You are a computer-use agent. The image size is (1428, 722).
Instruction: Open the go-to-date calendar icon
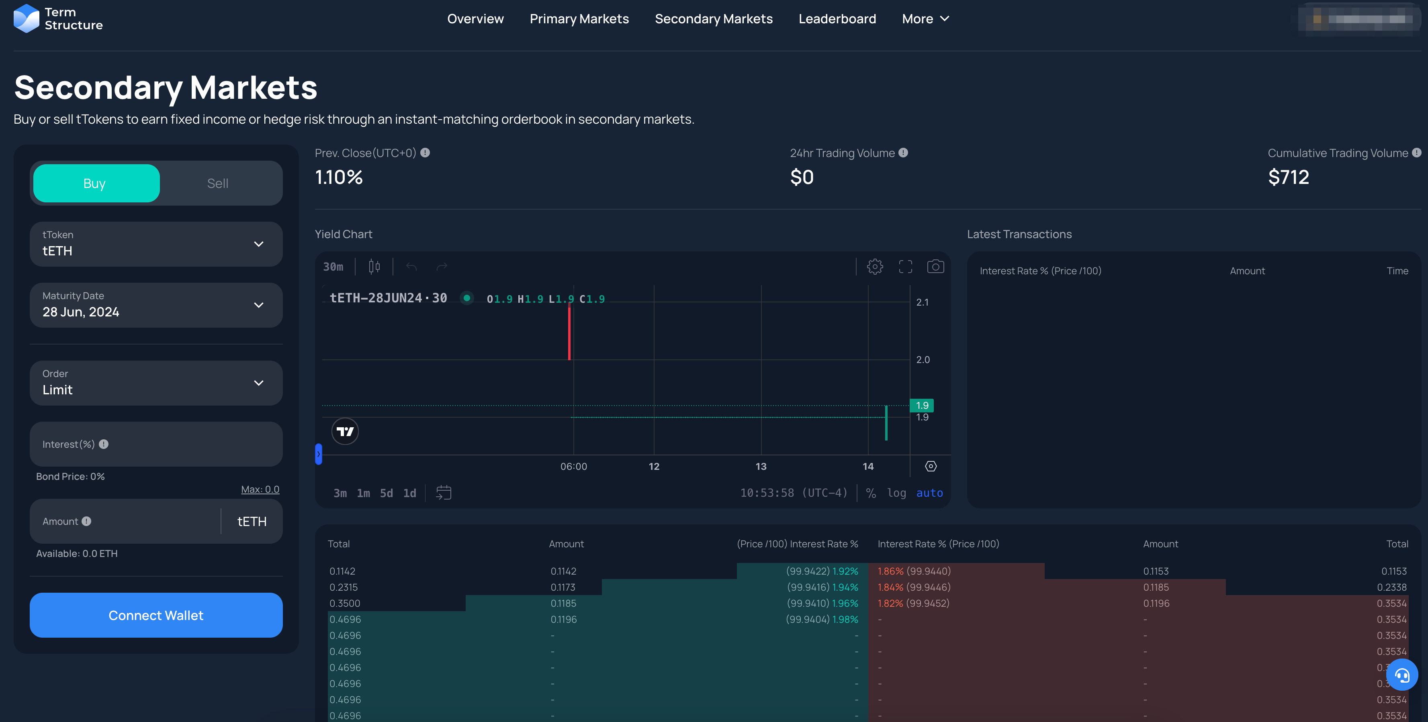click(444, 493)
